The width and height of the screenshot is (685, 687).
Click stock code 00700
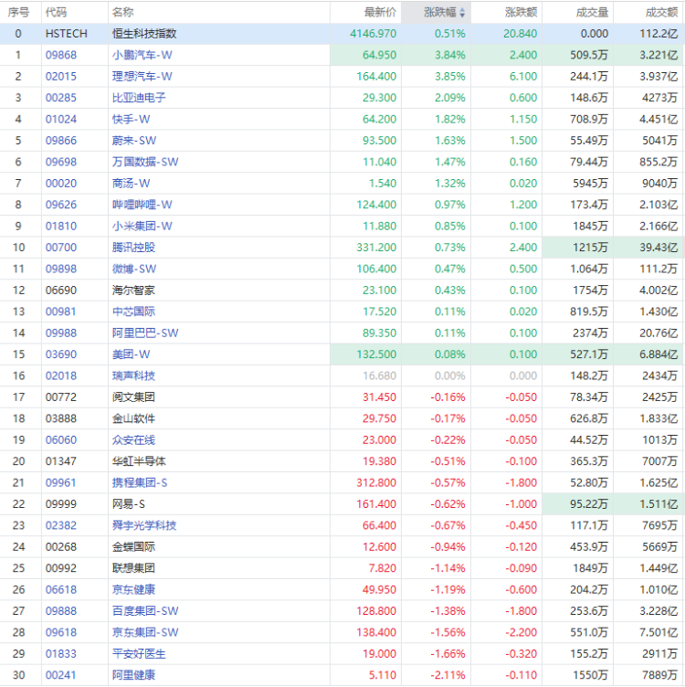click(61, 248)
